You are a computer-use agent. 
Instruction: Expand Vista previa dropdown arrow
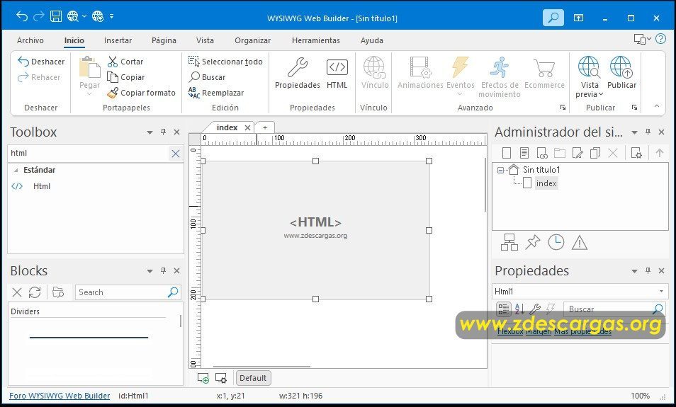point(601,94)
